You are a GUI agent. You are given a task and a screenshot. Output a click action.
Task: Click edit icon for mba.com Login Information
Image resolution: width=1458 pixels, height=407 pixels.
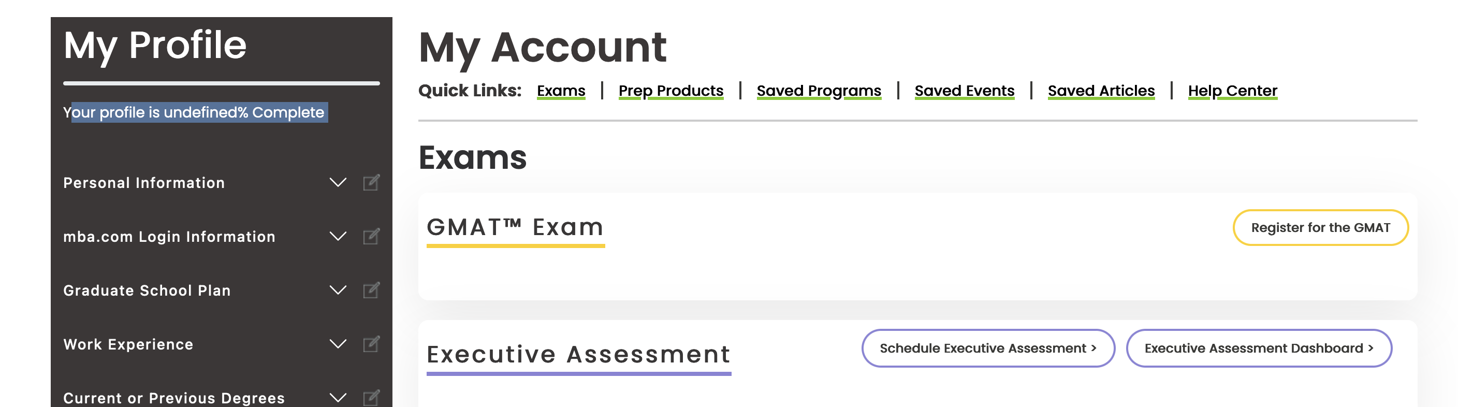[x=371, y=236]
